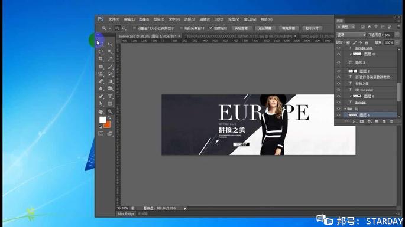Image resolution: width=405 pixels, height=227 pixels.
Task: Select the Crop tool
Action: (x=101, y=59)
